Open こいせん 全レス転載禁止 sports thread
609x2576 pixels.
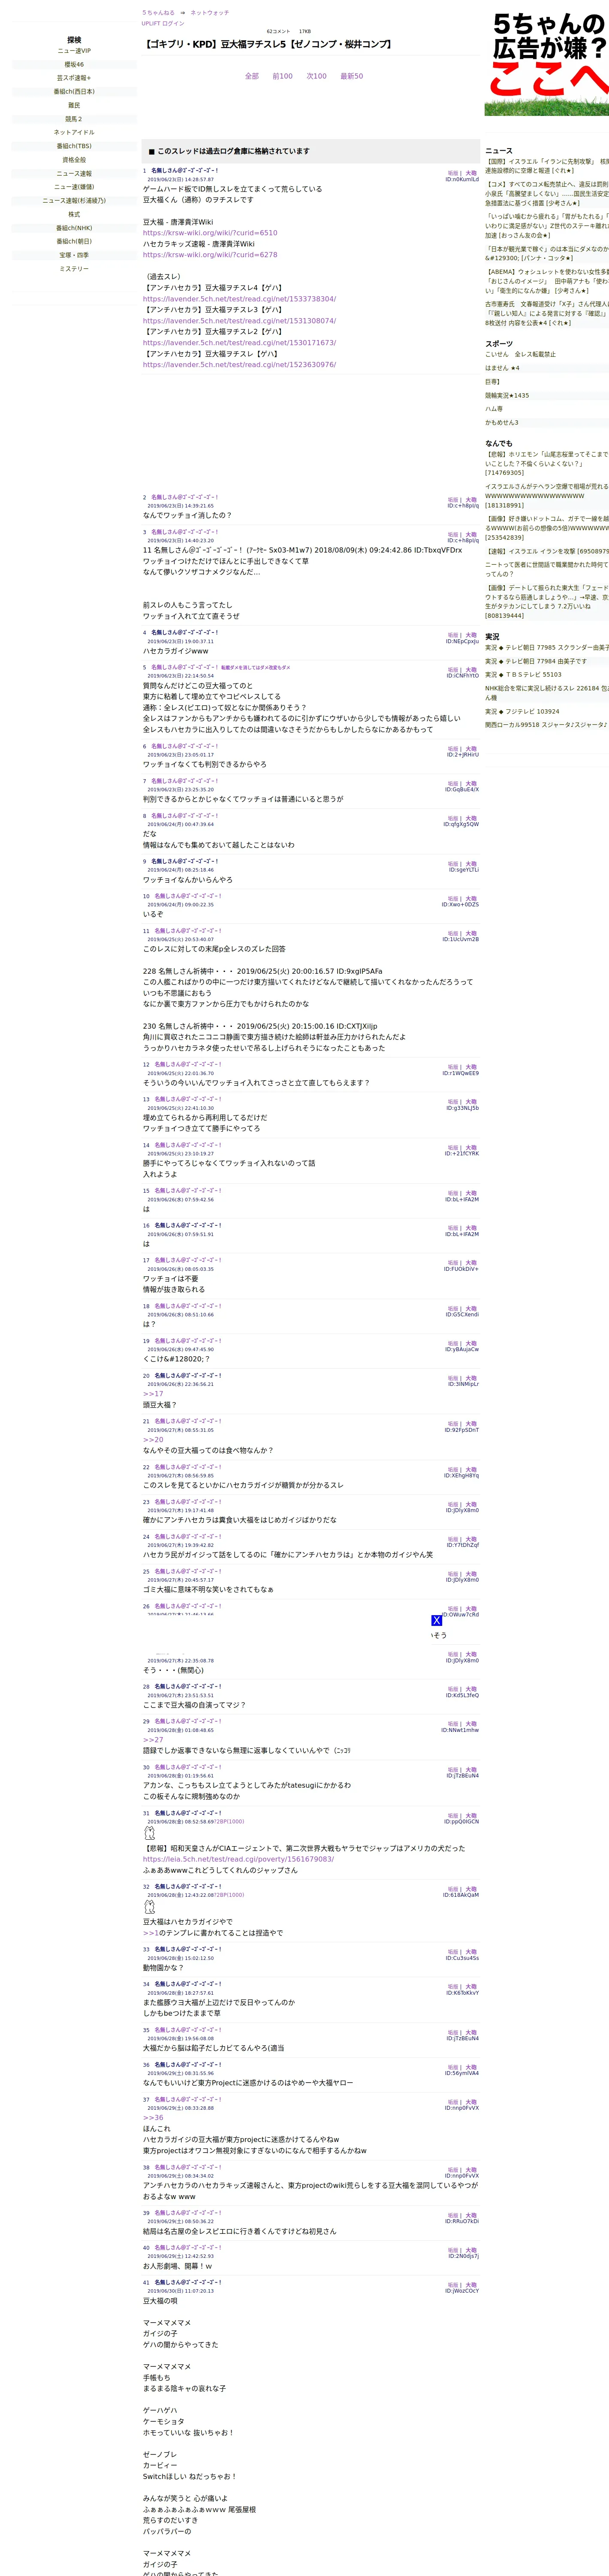[520, 354]
